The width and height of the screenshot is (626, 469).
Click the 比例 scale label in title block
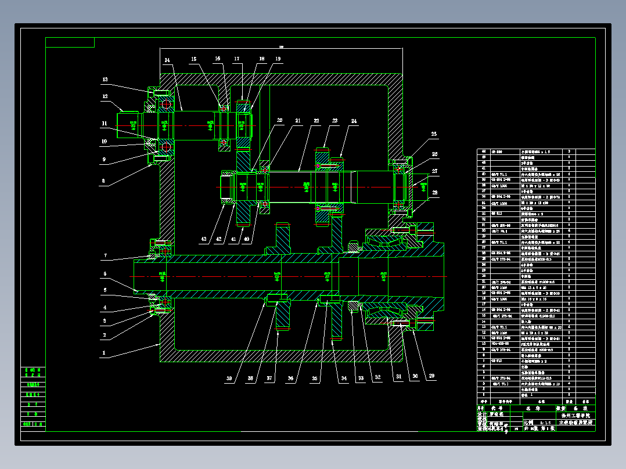(528, 423)
